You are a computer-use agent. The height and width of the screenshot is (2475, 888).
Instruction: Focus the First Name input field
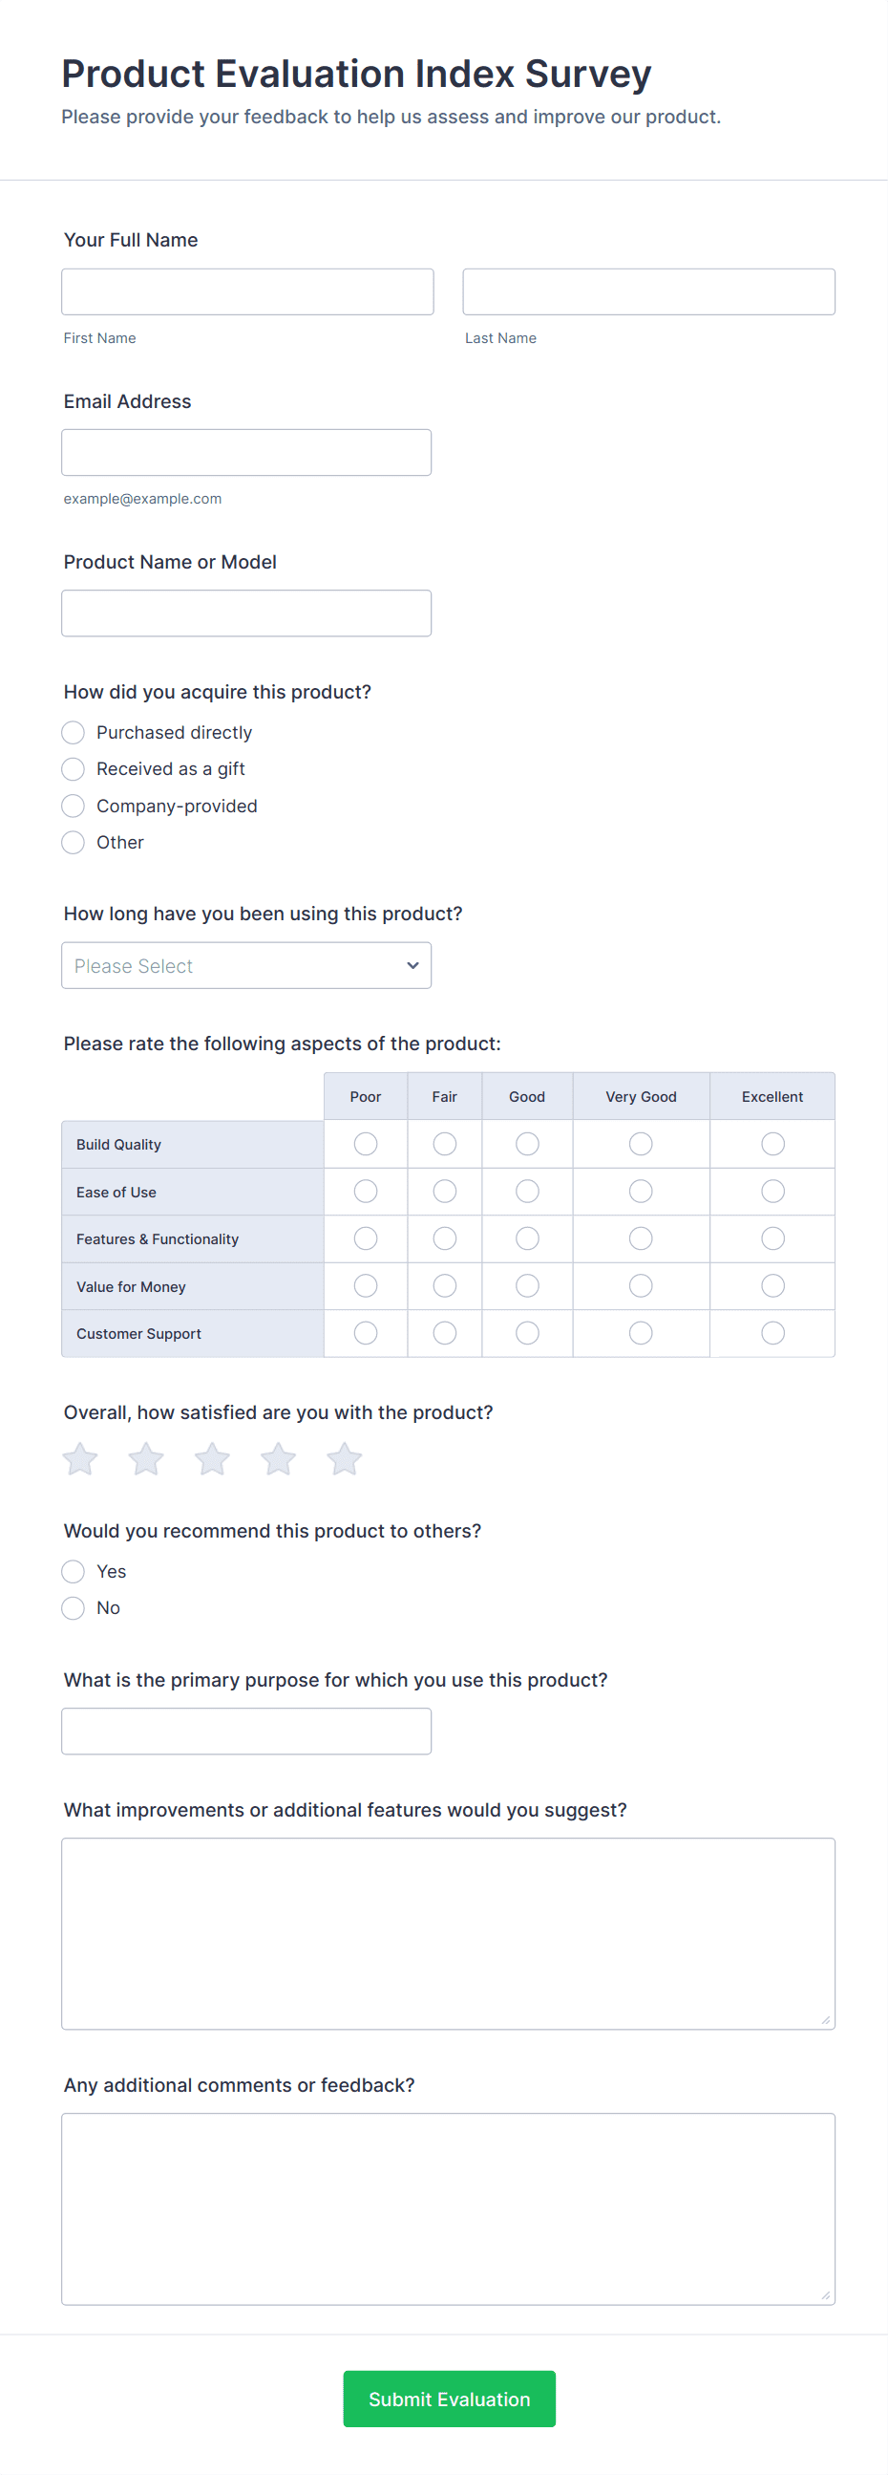pos(247,292)
